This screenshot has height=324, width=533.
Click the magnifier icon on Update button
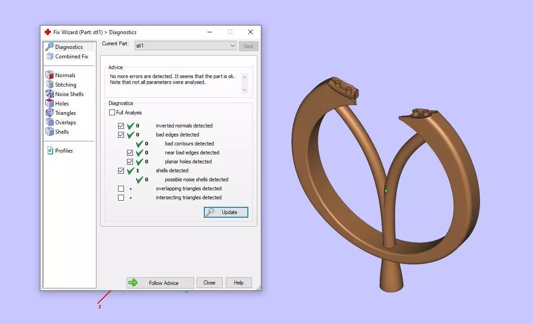[210, 212]
